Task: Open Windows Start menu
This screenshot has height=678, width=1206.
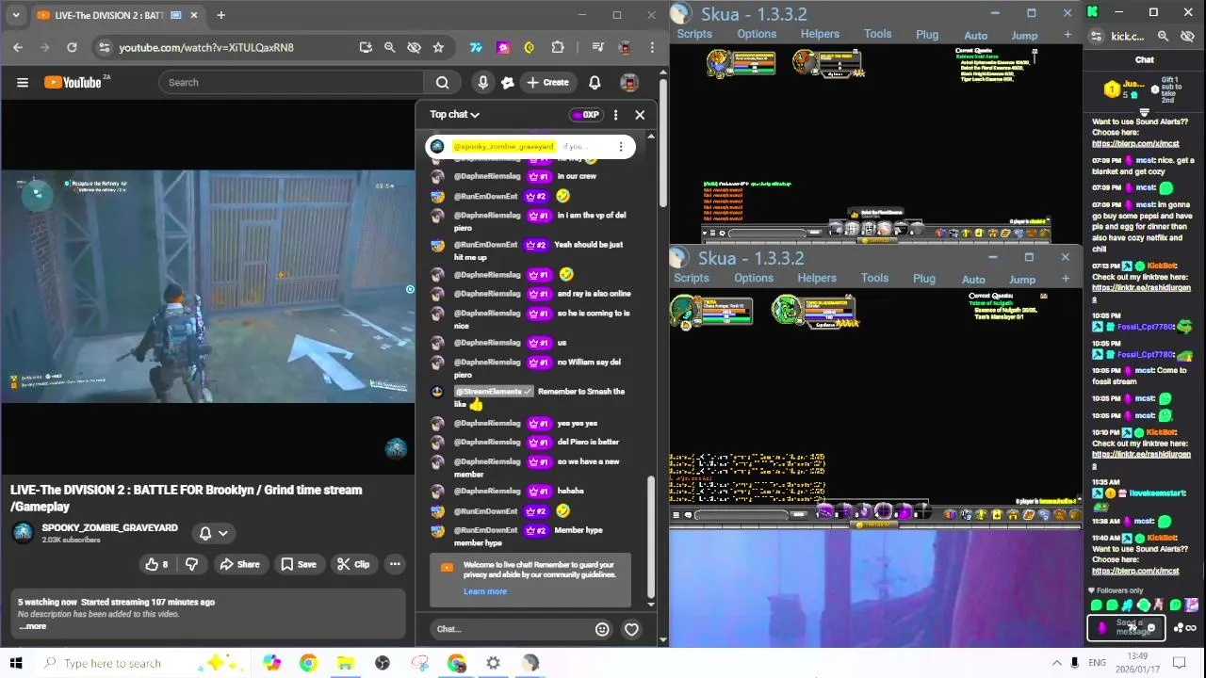Action: pos(15,663)
